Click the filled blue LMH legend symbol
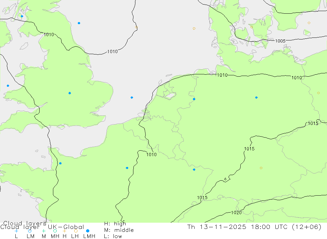 point(88,231)
